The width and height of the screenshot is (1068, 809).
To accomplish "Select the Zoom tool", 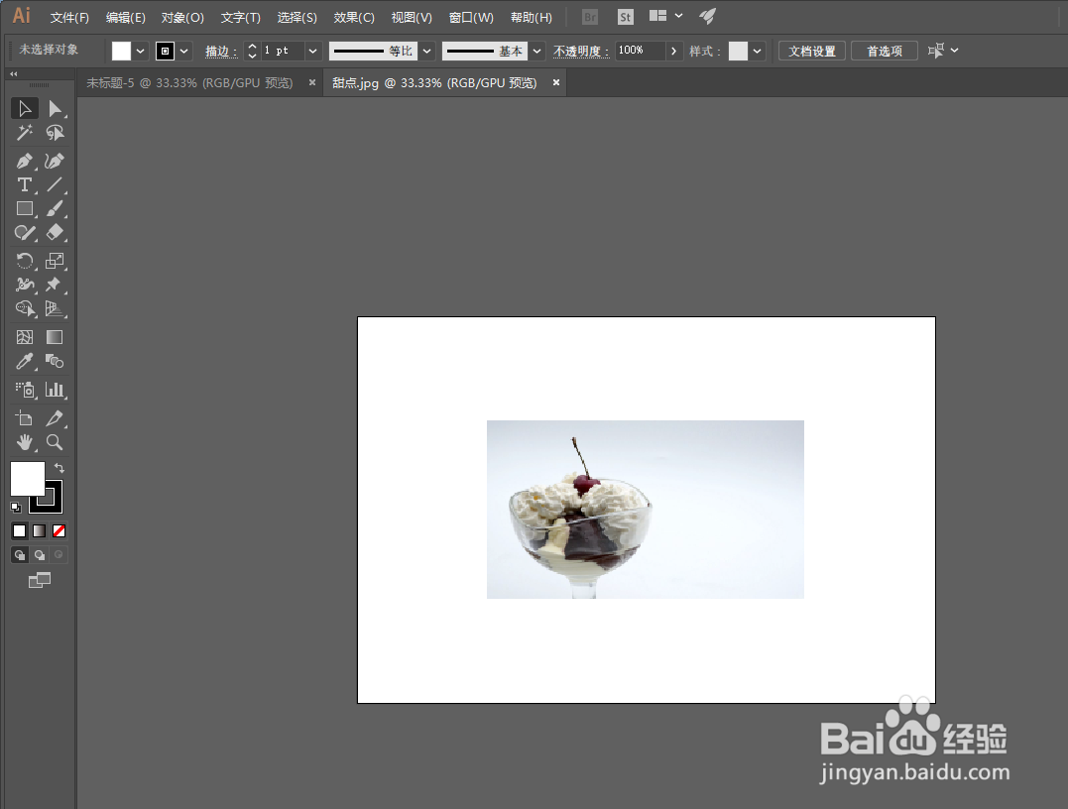I will coord(55,442).
